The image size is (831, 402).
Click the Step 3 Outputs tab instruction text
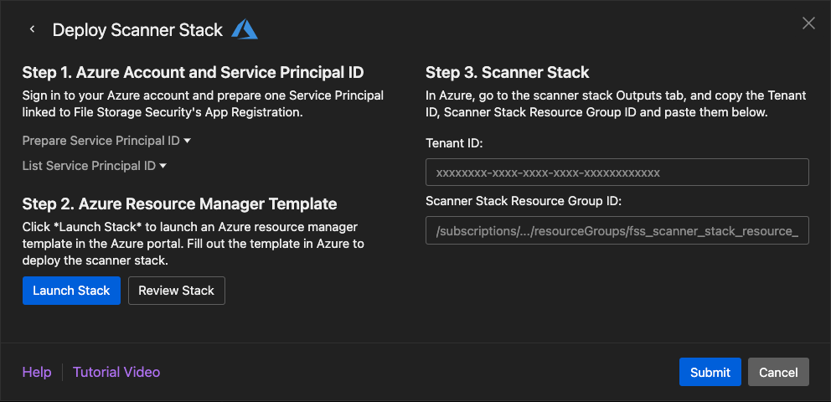coord(616,104)
